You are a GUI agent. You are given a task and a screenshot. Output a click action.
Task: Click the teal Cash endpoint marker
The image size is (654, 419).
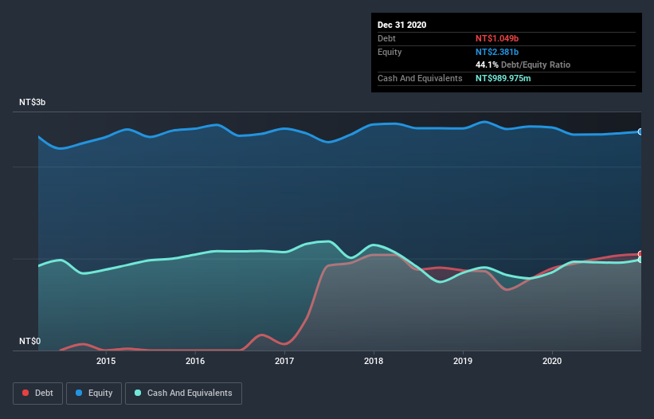point(640,260)
